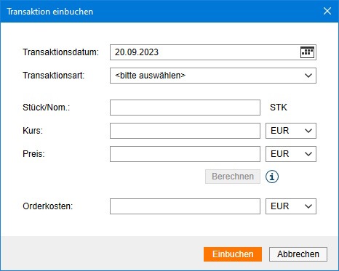Click the Transaktion einbuchen title bar text
Viewport: 339px width, 271px height.
coord(50,12)
